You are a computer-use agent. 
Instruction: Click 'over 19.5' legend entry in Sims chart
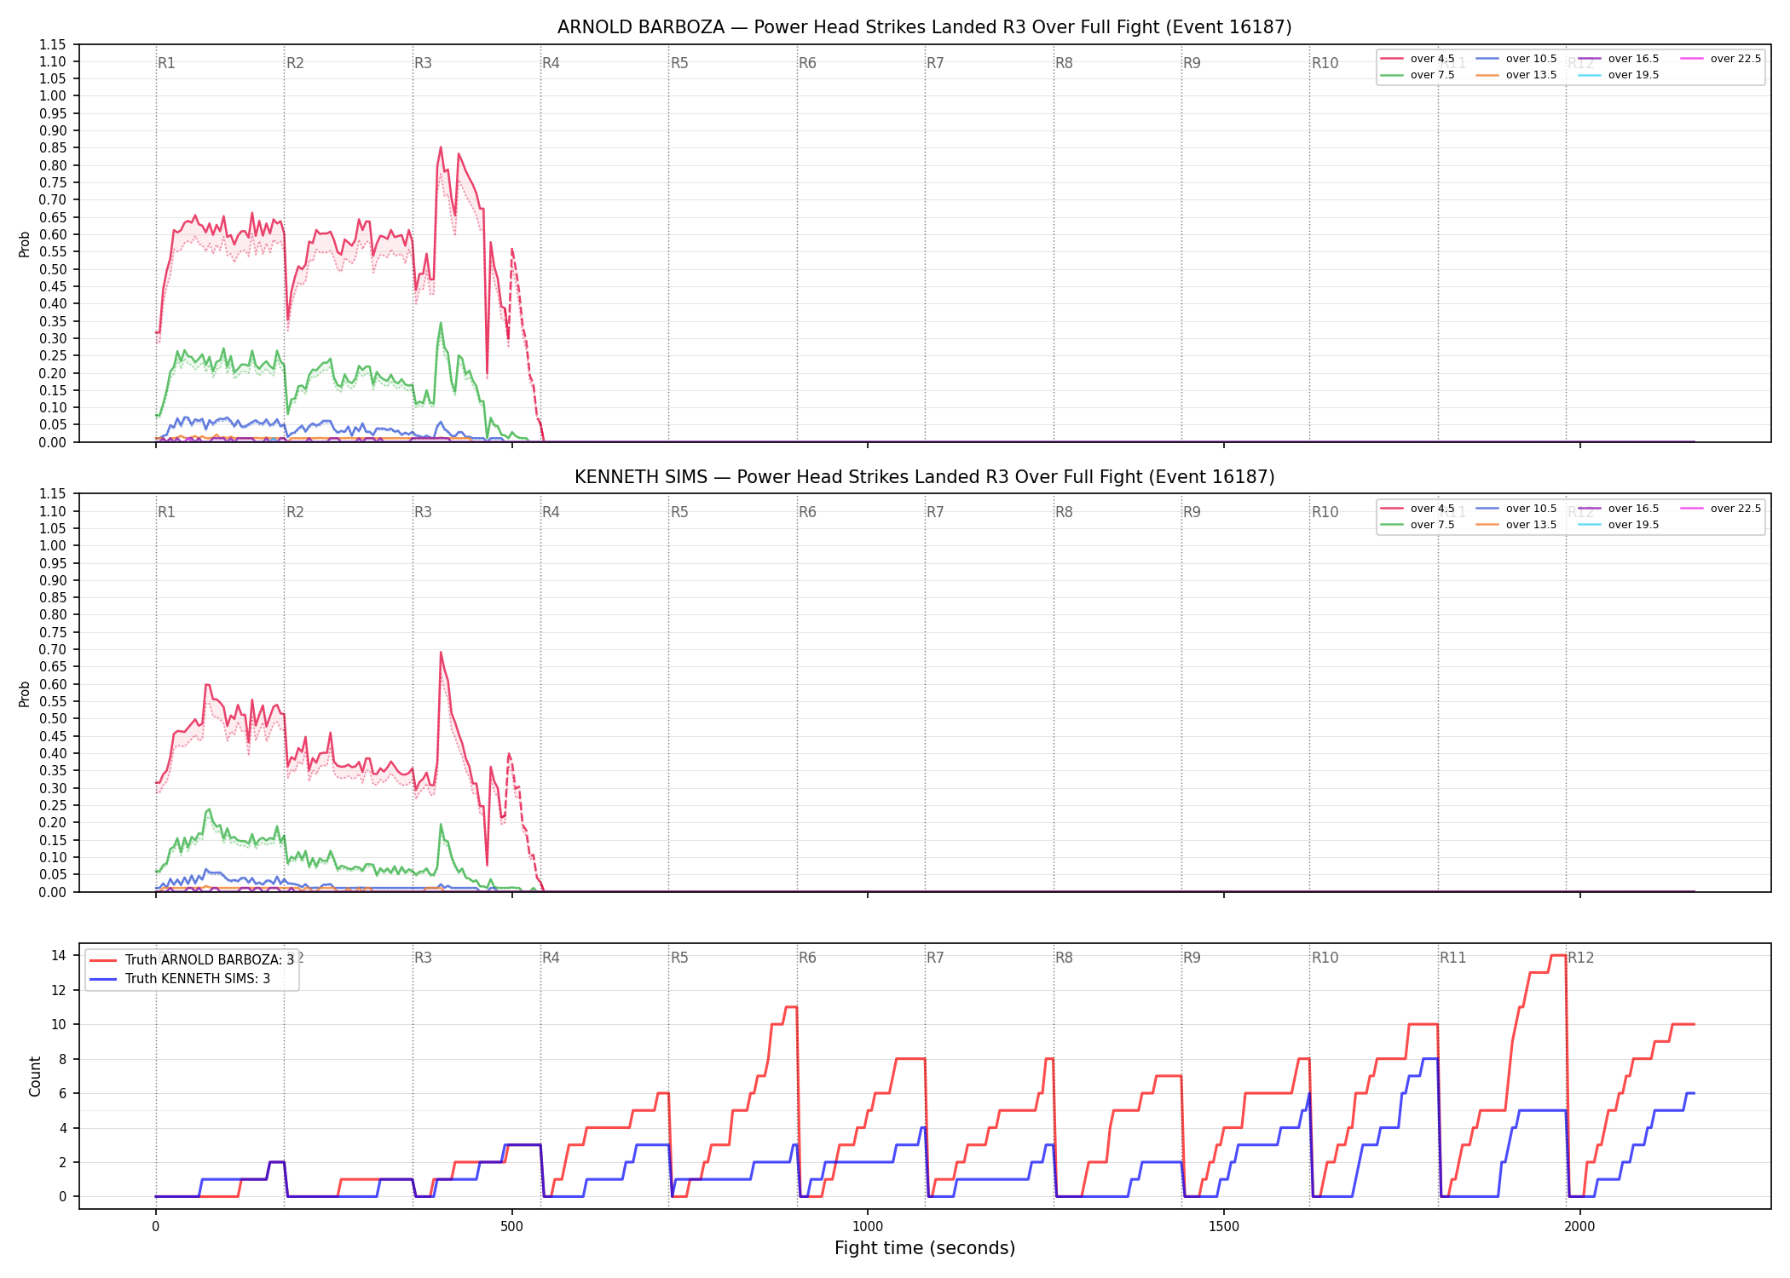(1619, 525)
